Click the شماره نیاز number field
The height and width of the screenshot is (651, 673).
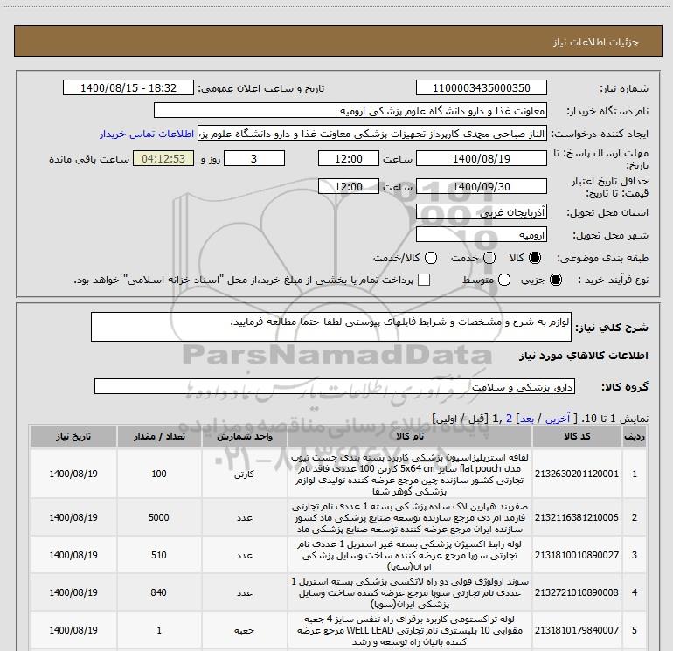coord(481,88)
